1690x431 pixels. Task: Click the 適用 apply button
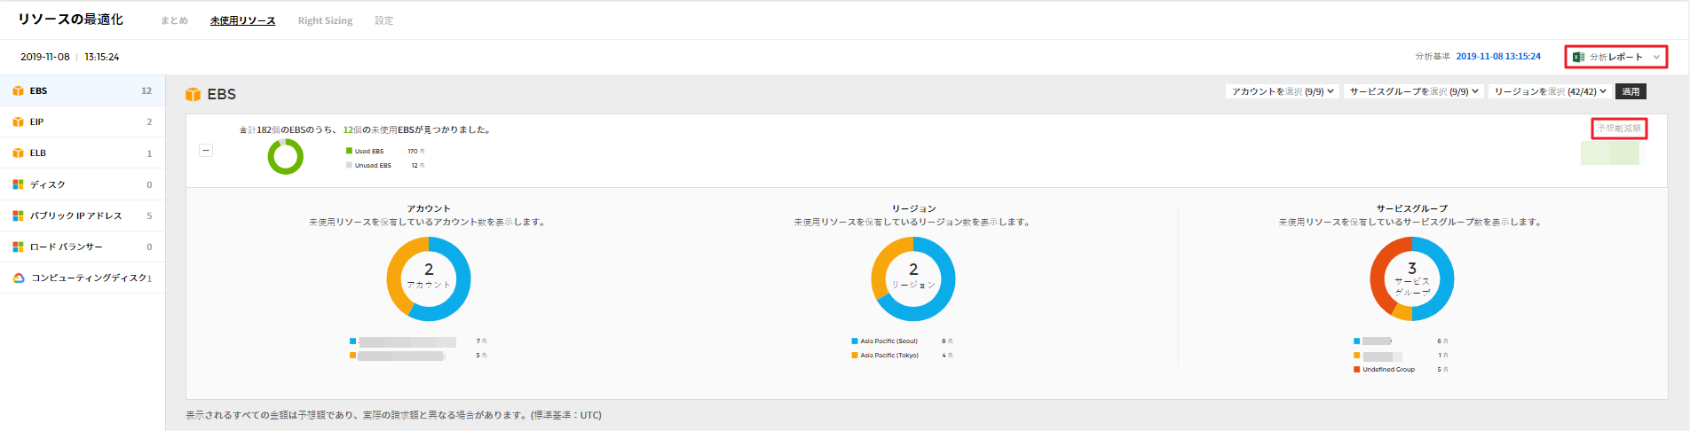coord(1631,91)
